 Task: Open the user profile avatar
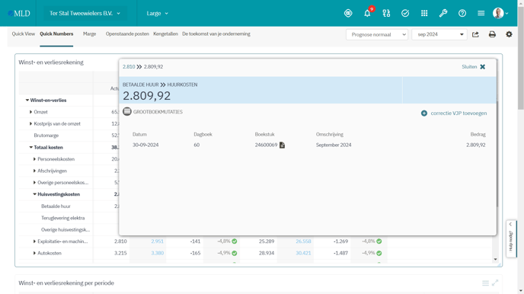pyautogui.click(x=498, y=14)
